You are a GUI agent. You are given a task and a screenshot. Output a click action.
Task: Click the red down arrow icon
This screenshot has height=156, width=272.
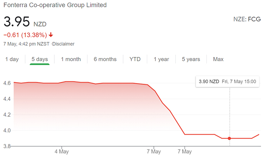51,35
